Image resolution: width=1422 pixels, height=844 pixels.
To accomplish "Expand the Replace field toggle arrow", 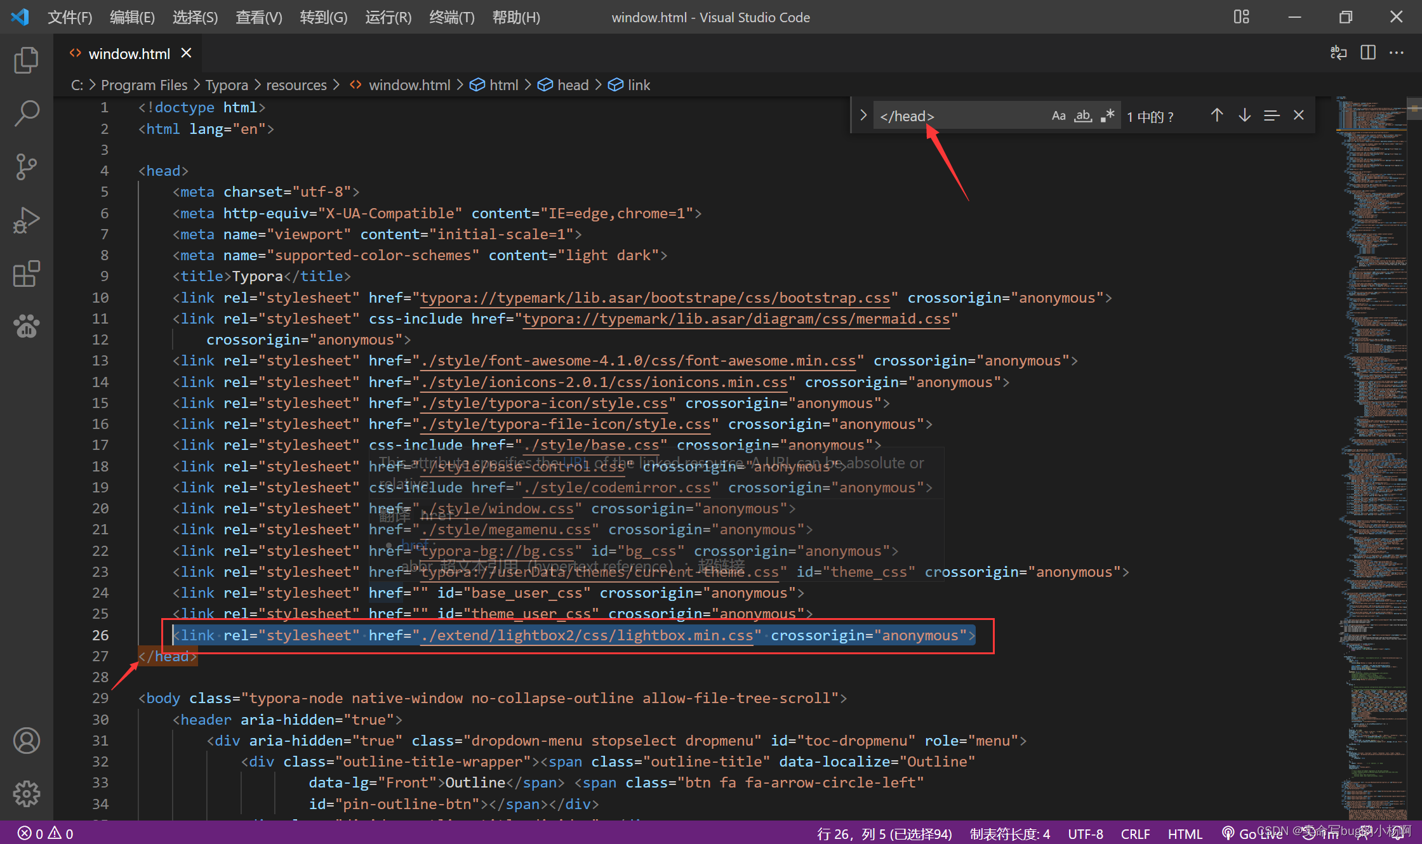I will (863, 115).
